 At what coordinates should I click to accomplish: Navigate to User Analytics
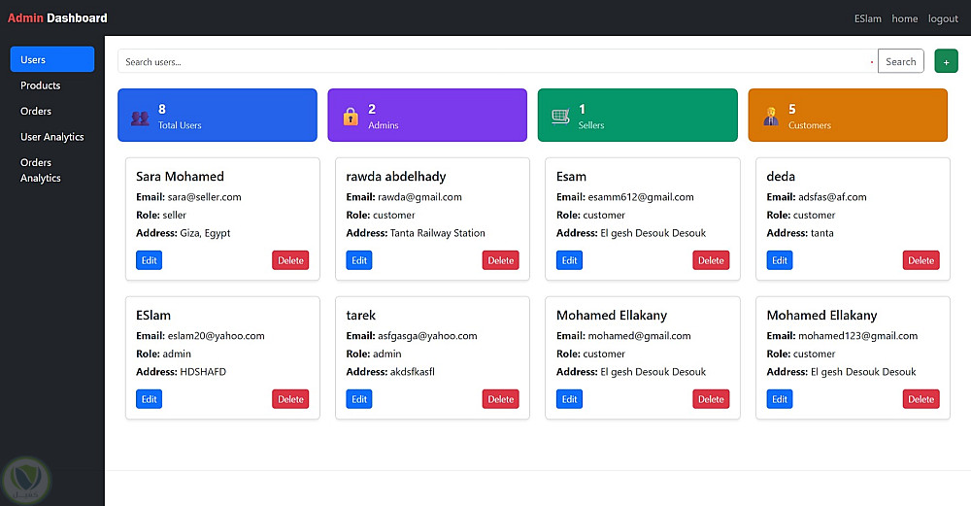click(52, 137)
